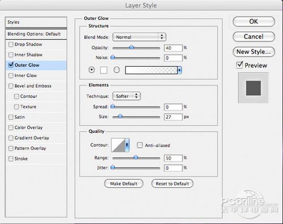Toggle the Anti-aliased checkbox
283x224 pixels.
140,145
